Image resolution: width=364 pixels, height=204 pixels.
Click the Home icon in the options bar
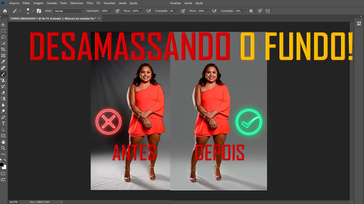[5, 11]
